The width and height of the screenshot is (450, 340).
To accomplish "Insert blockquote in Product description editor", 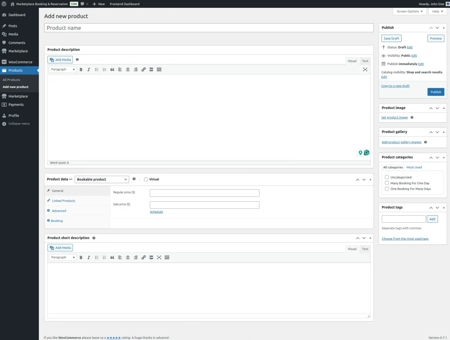I will [x=112, y=69].
